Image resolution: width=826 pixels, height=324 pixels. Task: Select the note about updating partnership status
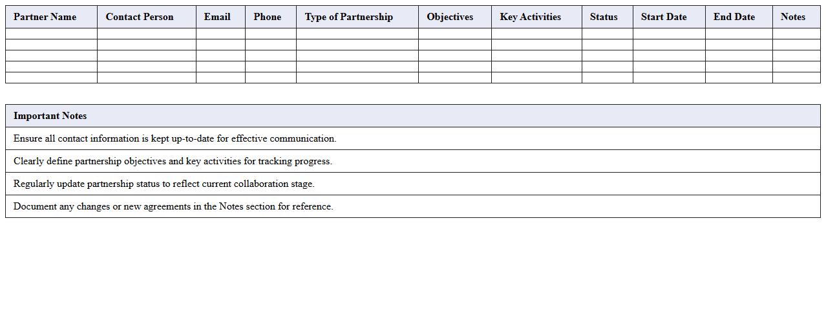coord(164,184)
